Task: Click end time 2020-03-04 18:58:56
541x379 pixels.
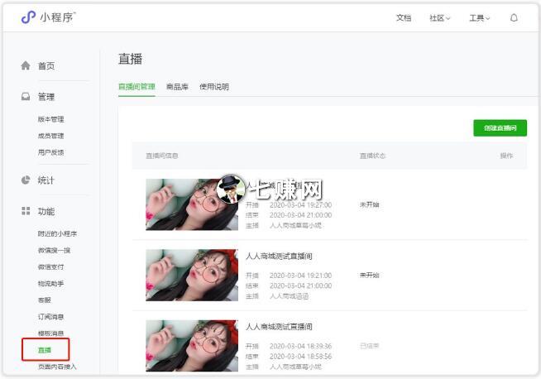Action: [x=300, y=356]
